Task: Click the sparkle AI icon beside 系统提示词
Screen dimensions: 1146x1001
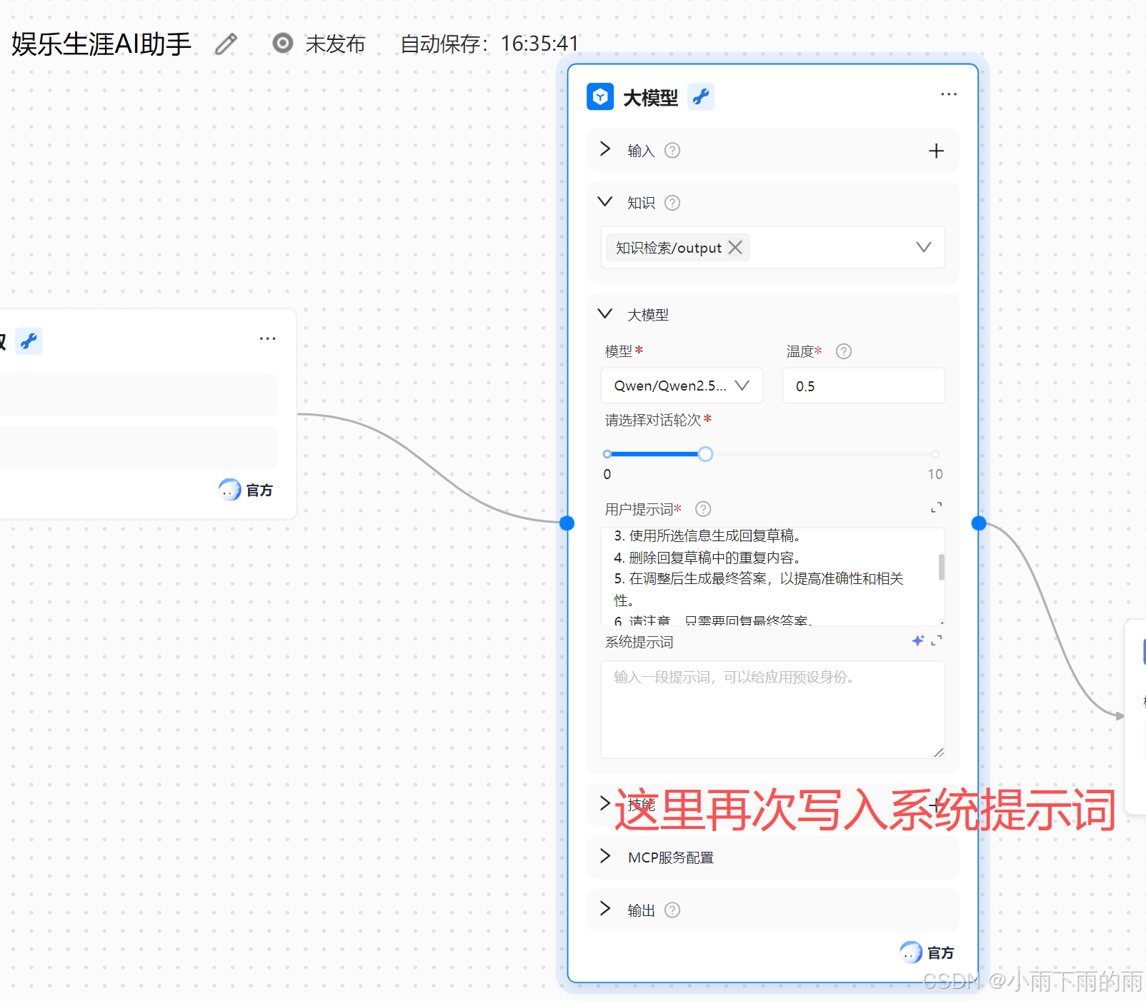Action: (917, 640)
